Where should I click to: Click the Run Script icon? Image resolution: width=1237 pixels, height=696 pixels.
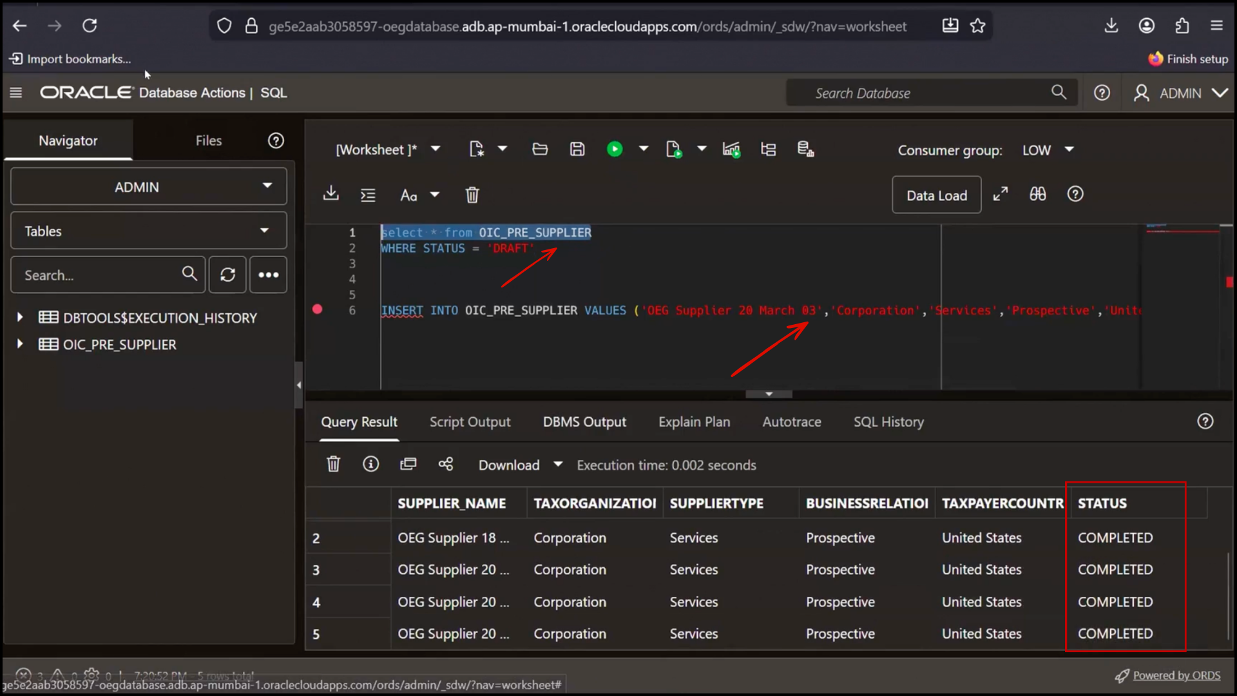pos(674,150)
